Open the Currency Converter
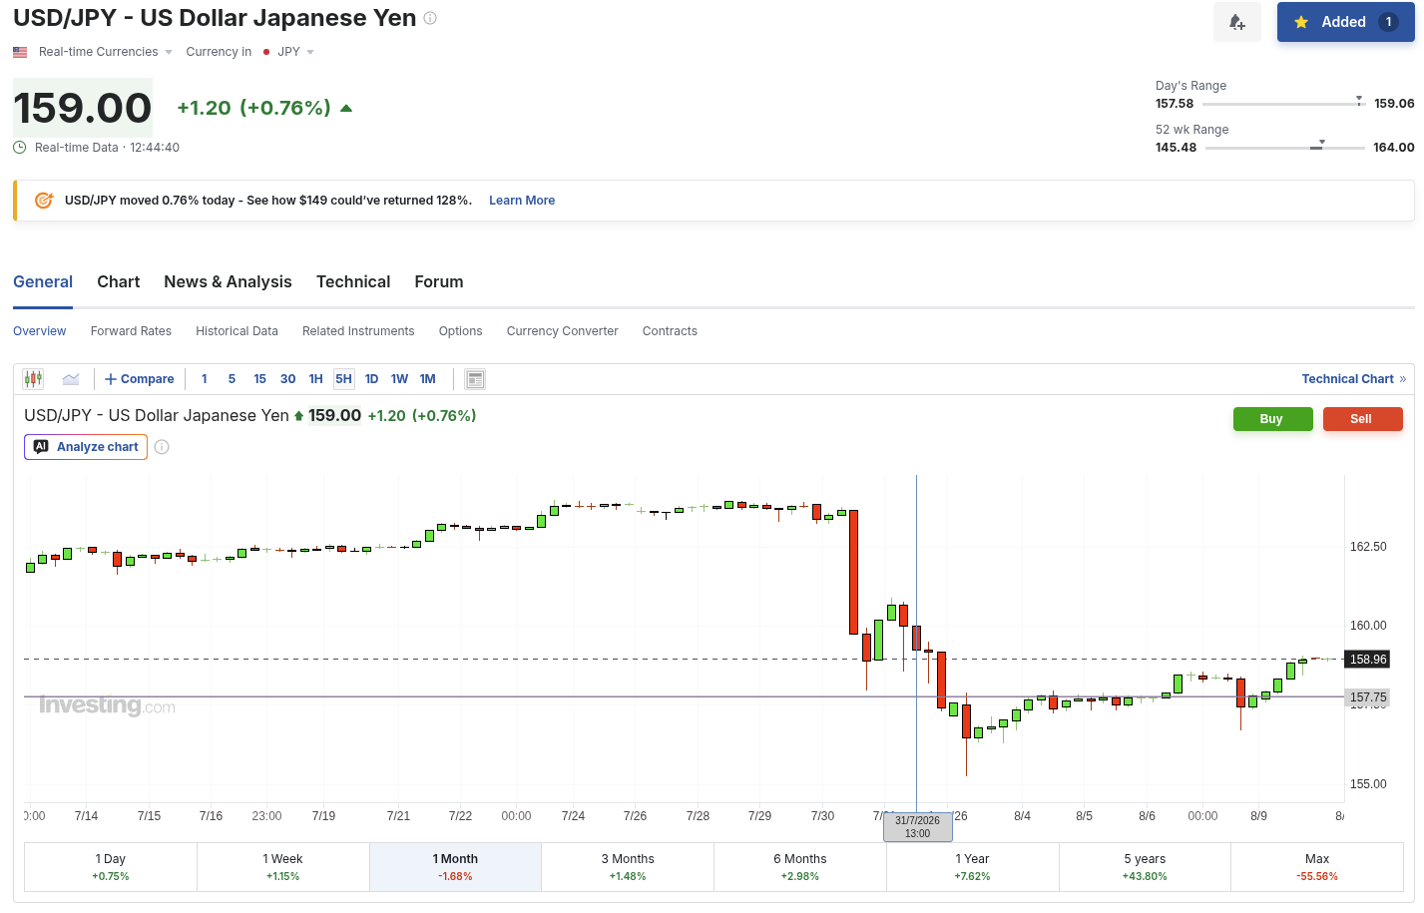Screen dimensions: 1424x913 pos(562,331)
